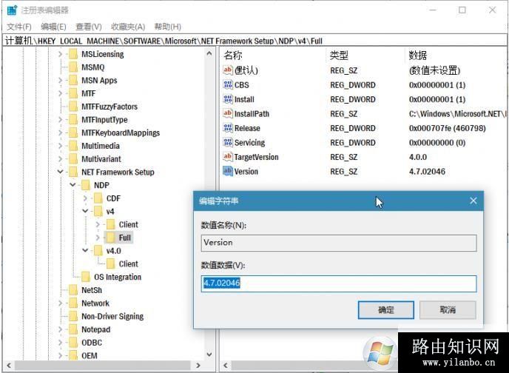Click the Install DWORD value icon
This screenshot has width=509, height=373.
pyautogui.click(x=228, y=99)
